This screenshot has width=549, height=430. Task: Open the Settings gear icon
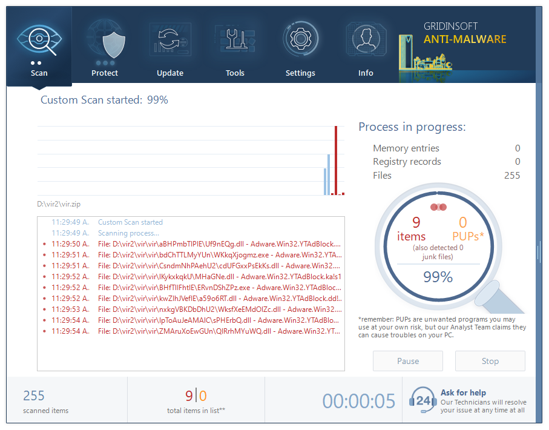tap(300, 40)
